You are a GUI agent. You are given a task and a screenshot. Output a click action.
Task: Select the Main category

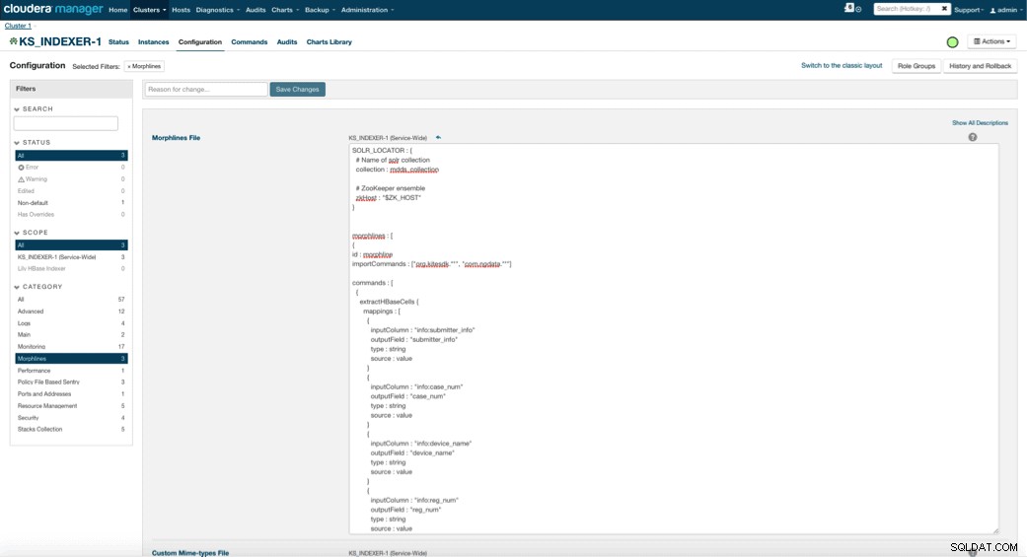pos(71,334)
